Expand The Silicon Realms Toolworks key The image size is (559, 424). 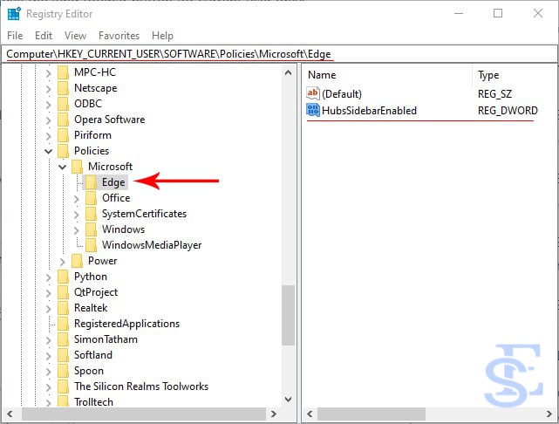[x=49, y=386]
